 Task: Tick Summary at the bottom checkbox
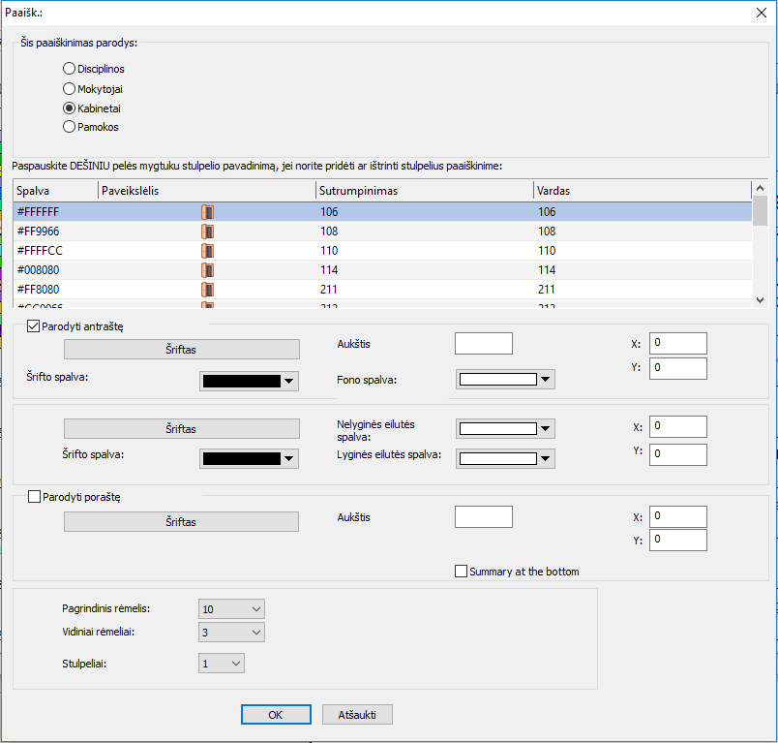click(461, 572)
